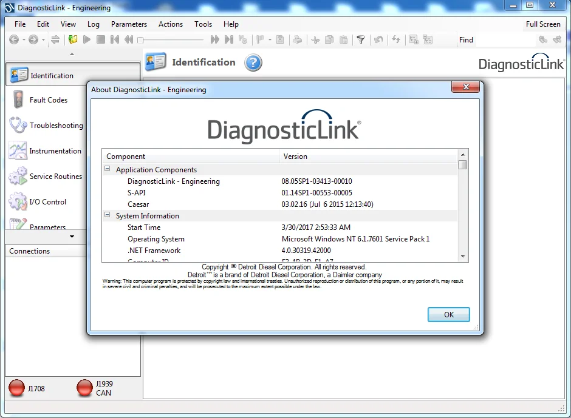Select Parameters in the sidebar

click(46, 223)
